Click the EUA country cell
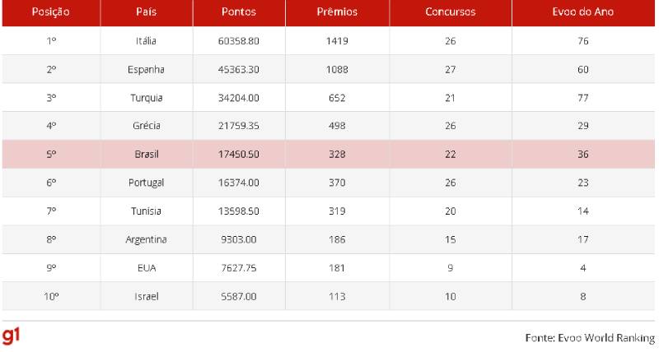659x352 pixels. (x=147, y=268)
